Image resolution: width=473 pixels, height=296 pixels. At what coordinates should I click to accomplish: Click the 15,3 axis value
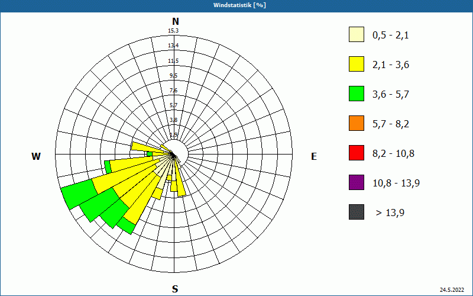(x=173, y=31)
